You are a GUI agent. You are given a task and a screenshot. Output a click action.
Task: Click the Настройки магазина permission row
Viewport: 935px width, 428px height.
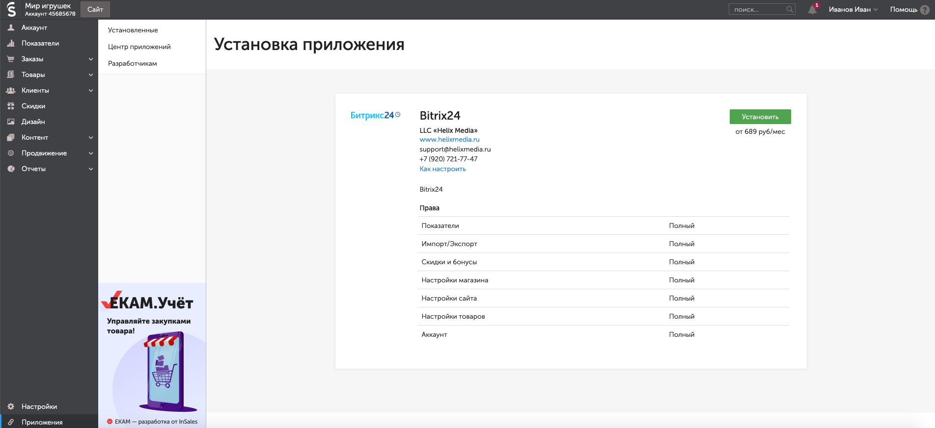pos(605,280)
